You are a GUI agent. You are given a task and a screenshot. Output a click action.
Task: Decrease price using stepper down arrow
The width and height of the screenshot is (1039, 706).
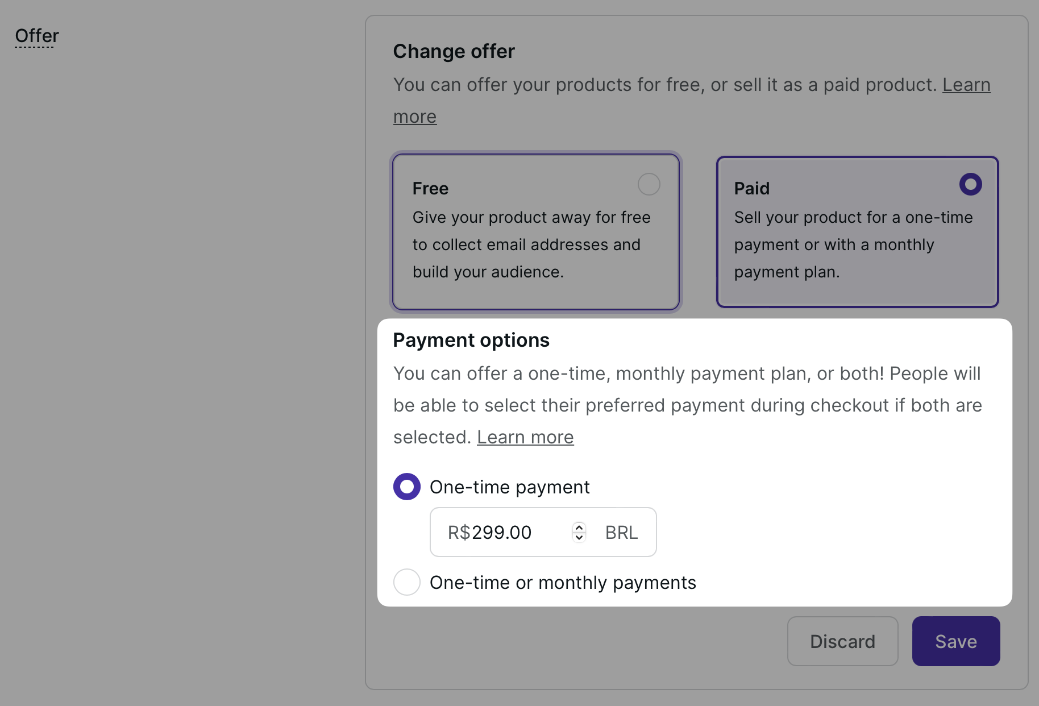579,537
